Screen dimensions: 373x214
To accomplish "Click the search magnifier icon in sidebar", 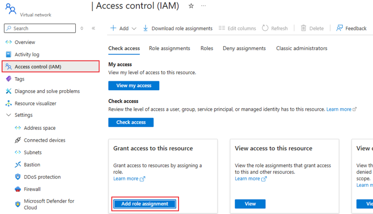I will point(9,28).
